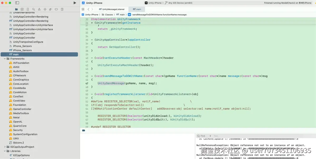This screenshot has height=159, width=316.
Task: Click UnitySendMessage call on line 47
Action: (x=111, y=83)
